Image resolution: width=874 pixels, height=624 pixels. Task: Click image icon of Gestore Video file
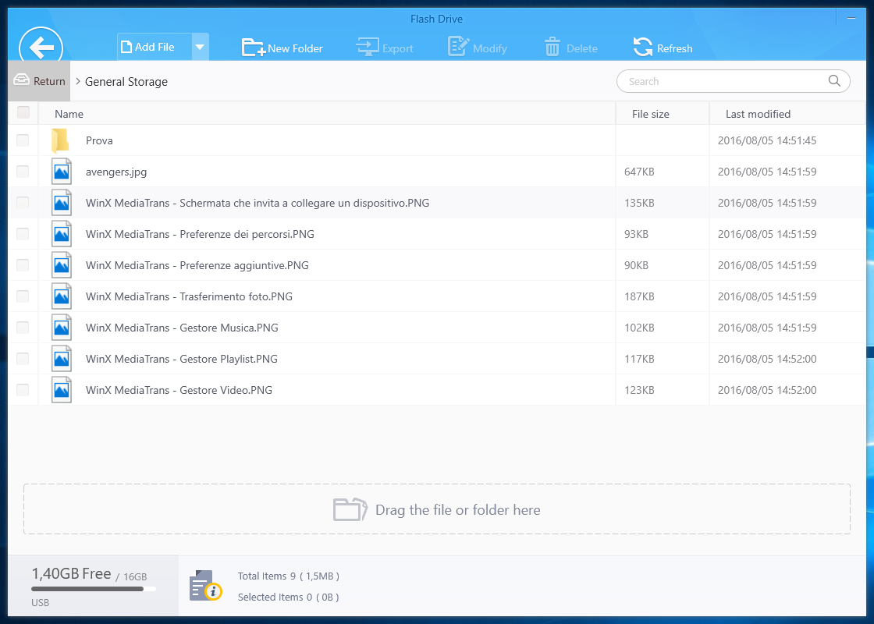[x=62, y=390]
